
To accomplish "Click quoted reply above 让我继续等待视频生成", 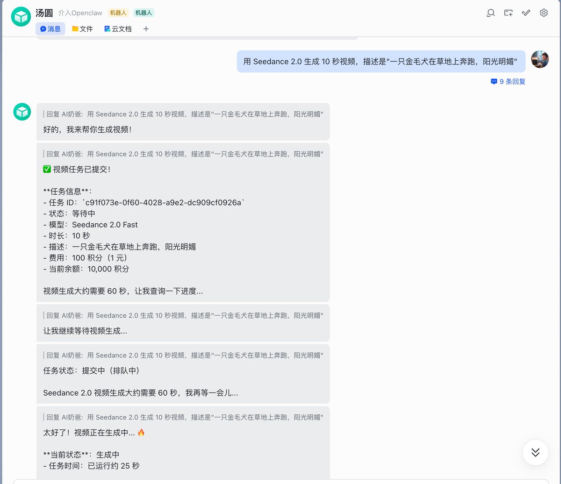I will coord(183,315).
